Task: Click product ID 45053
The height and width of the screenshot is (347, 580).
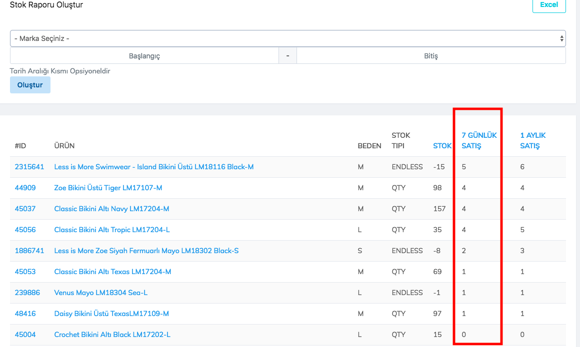Action: click(x=25, y=272)
